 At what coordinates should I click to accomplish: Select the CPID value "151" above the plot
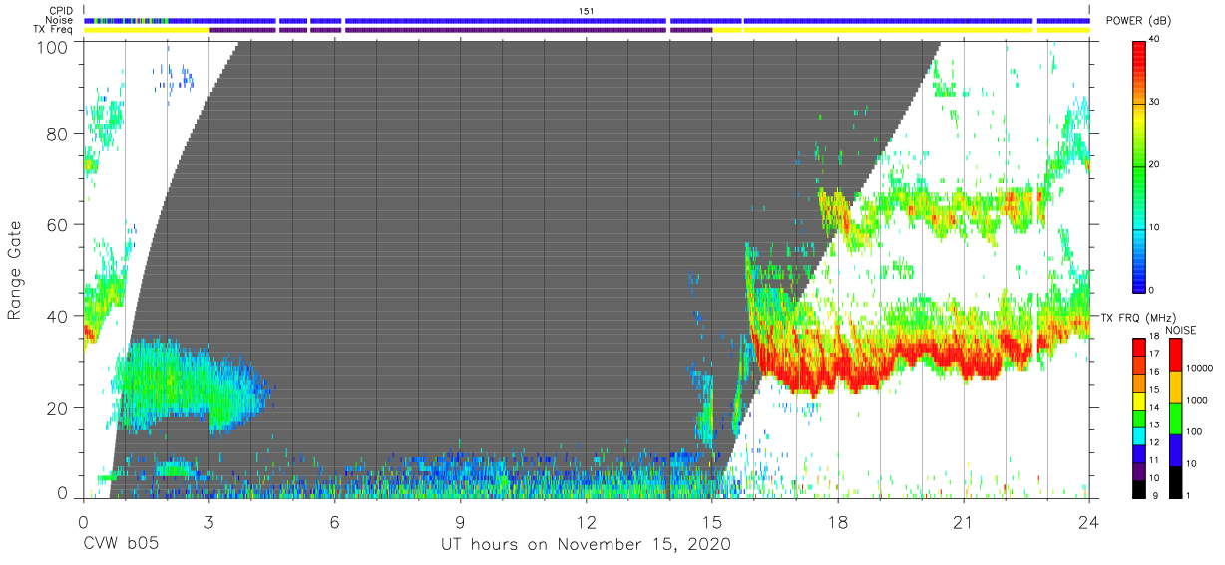(x=586, y=11)
